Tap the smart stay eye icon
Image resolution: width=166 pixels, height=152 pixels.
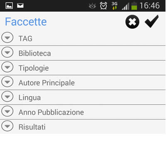[x=92, y=6]
